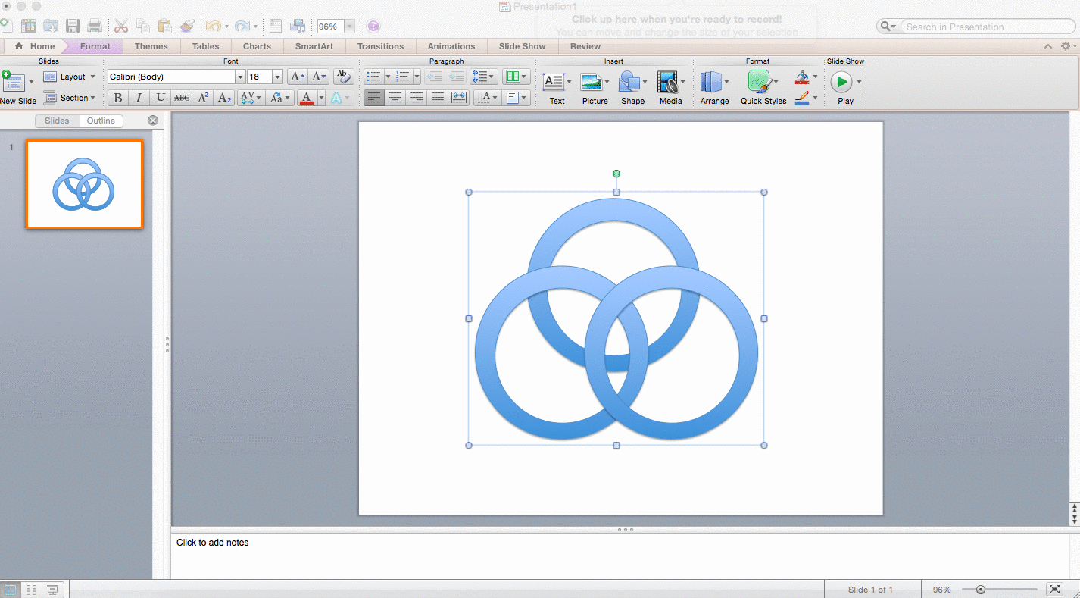
Task: Open the font name dropdown arrow
Action: coord(240,77)
